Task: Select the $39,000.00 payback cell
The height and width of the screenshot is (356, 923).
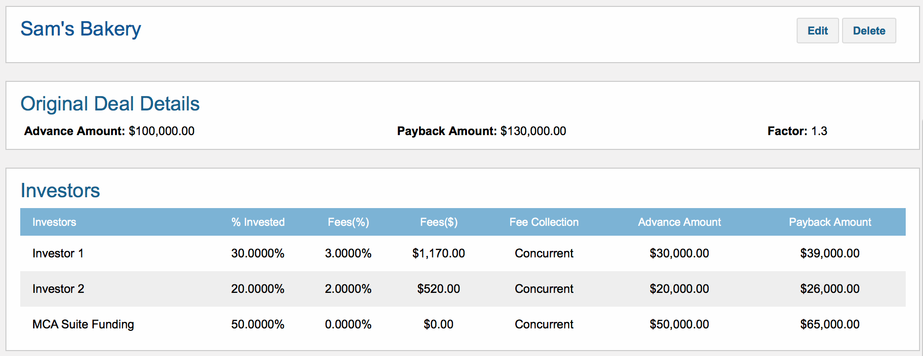Action: [x=830, y=253]
